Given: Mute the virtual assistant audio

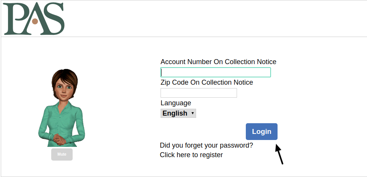Looking at the screenshot, I should [62, 154].
